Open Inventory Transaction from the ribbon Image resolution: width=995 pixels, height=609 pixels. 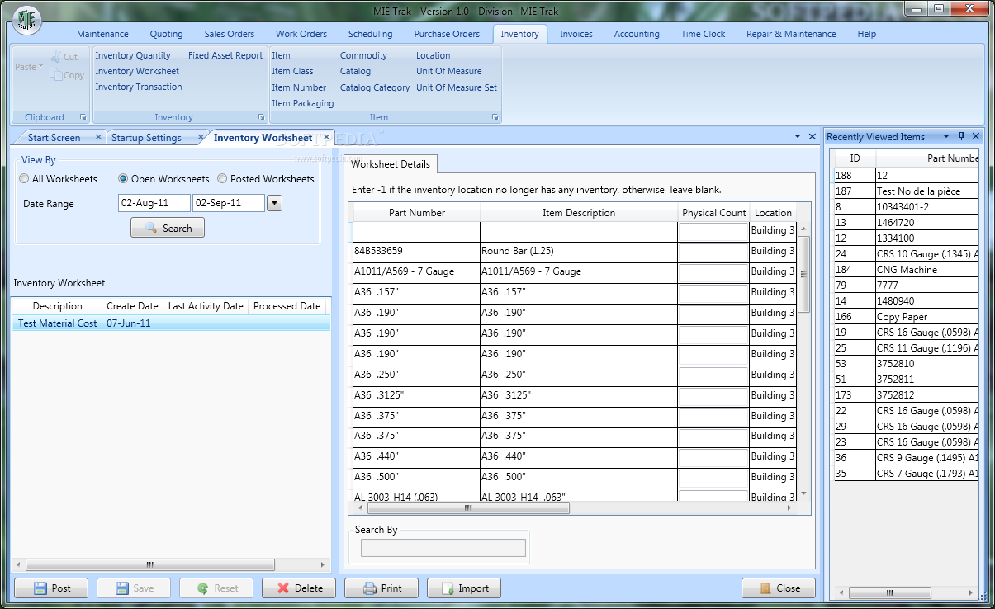139,87
